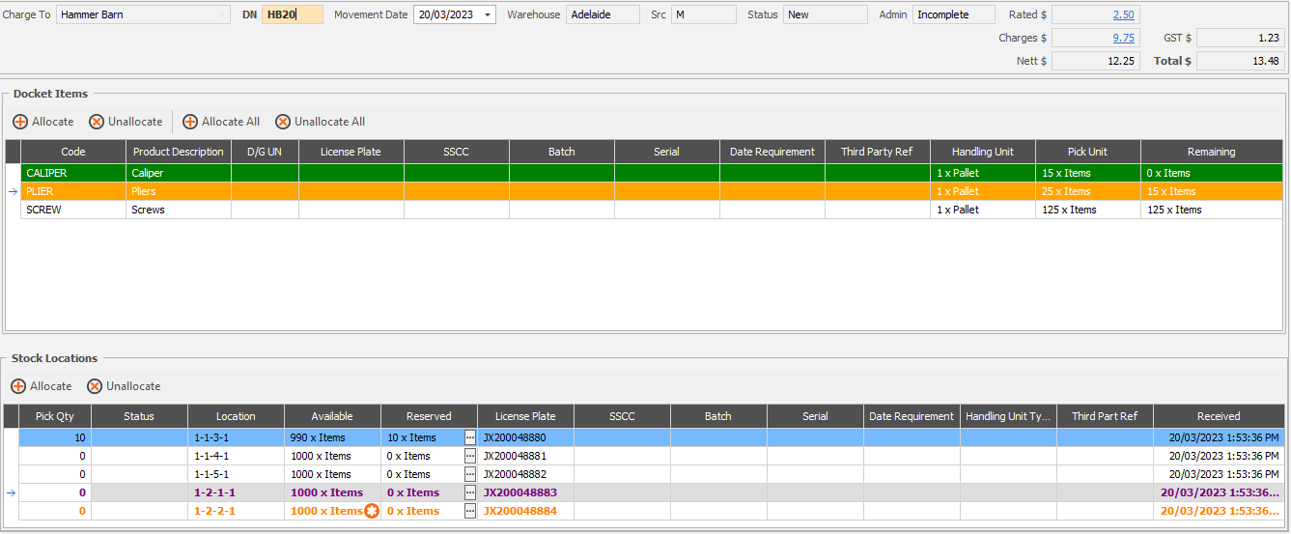1291x534 pixels.
Task: Click the Handling Unit Ty... column header
Action: [x=1008, y=416]
